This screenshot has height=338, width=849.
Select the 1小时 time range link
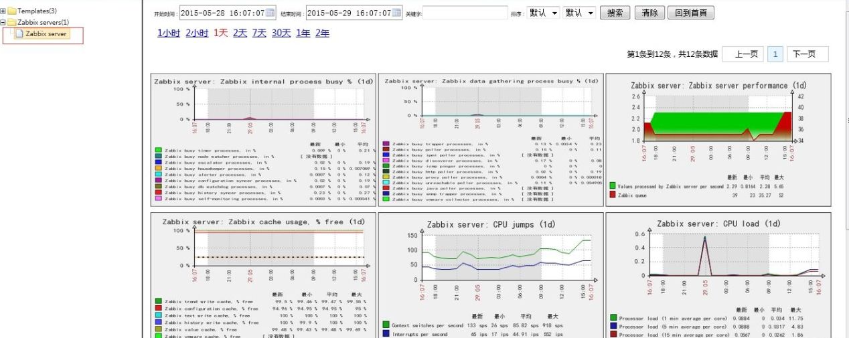click(169, 33)
